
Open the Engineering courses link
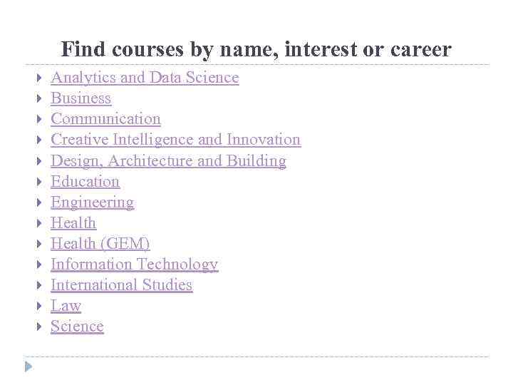pos(92,202)
